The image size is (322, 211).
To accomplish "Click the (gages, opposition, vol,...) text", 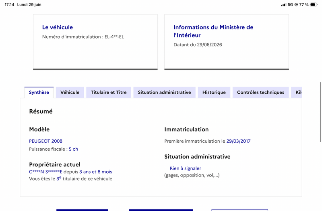I will [192, 175].
